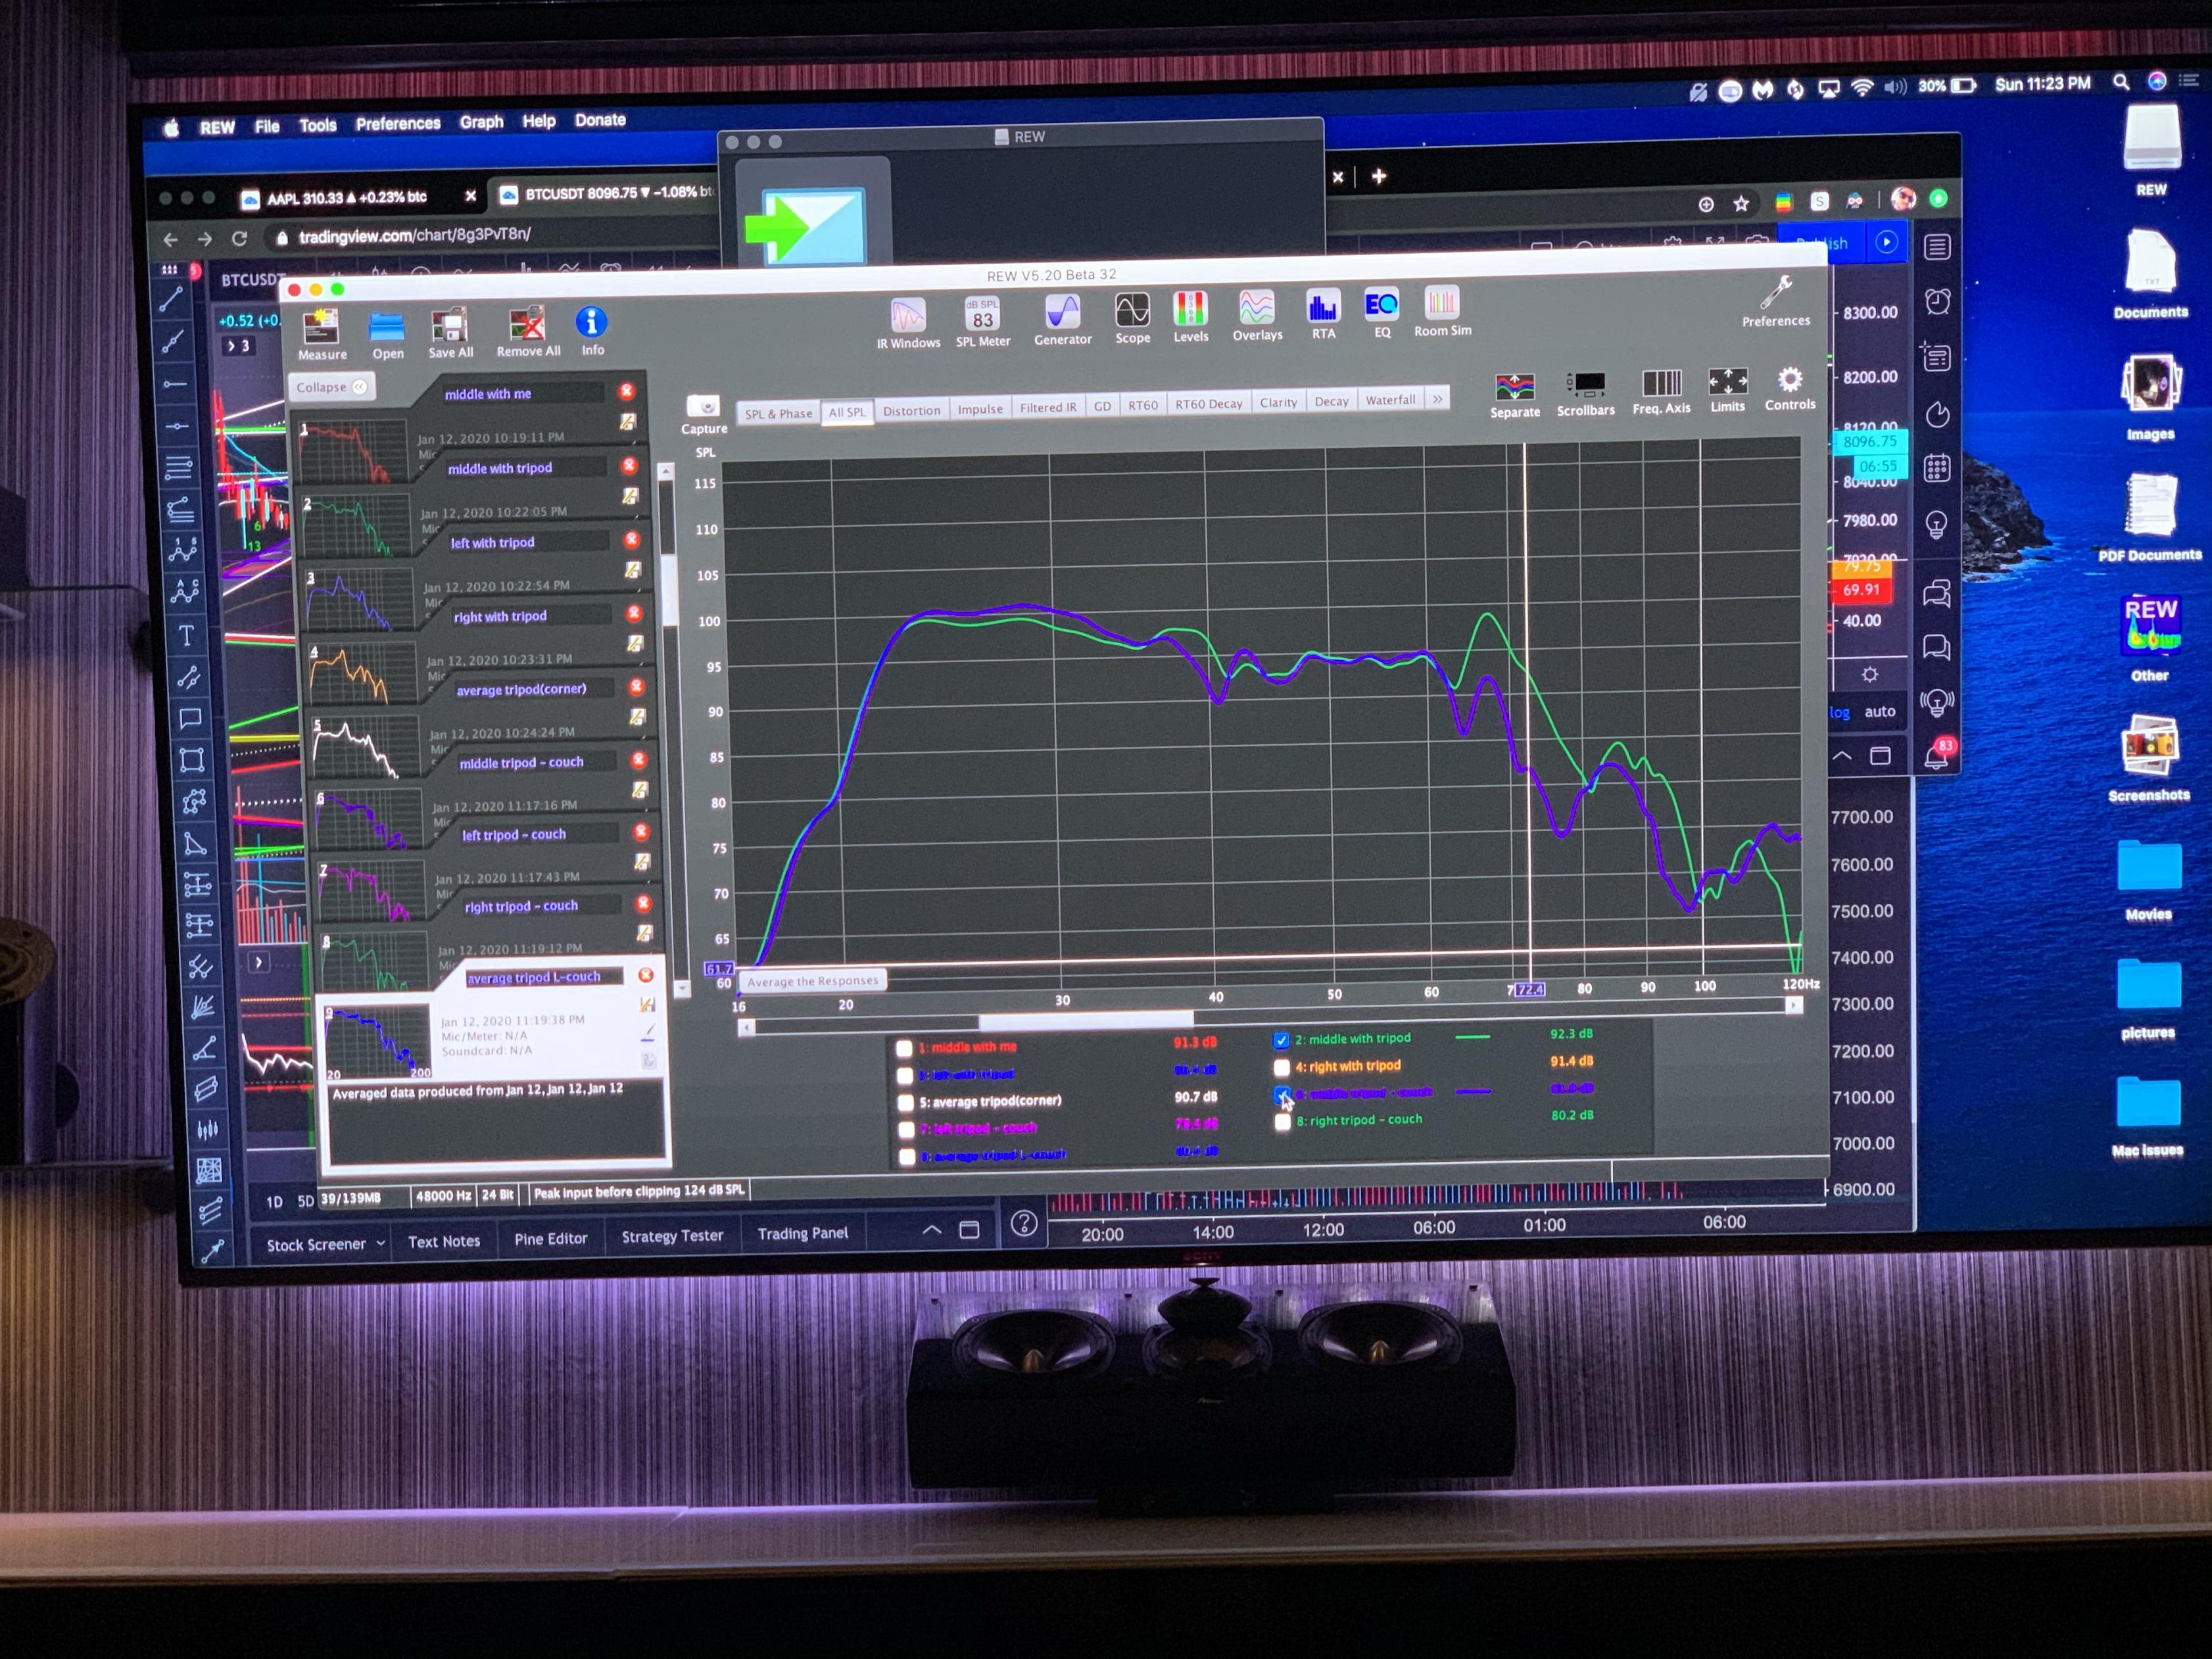2212x1659 pixels.
Task: Open the Graph menu
Action: tap(481, 122)
